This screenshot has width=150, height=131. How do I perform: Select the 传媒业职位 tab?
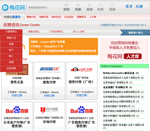click(x=34, y=32)
